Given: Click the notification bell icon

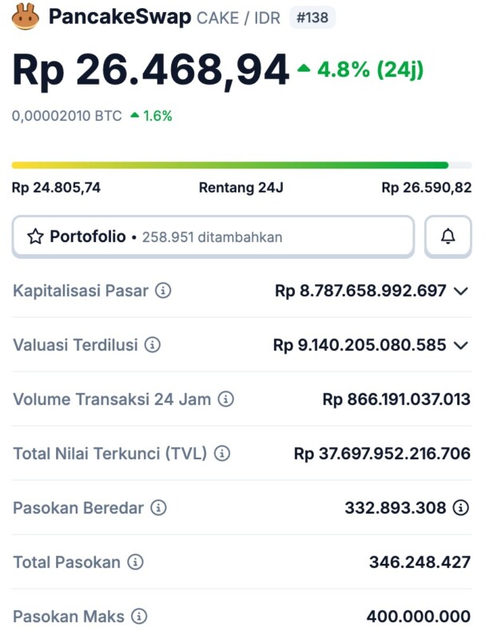Looking at the screenshot, I should tap(448, 236).
